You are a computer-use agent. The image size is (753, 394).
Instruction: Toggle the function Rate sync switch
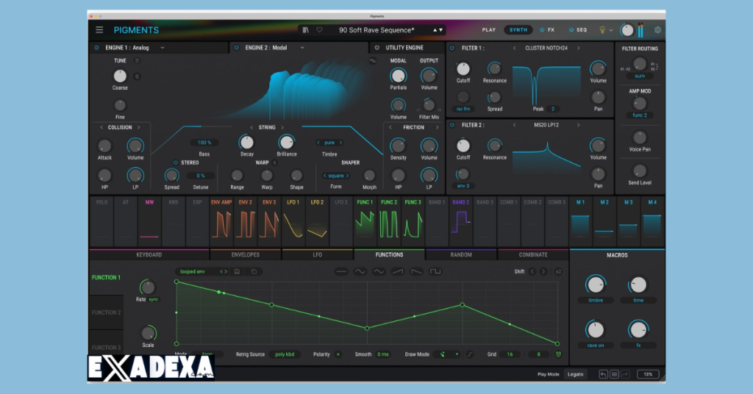coord(153,299)
